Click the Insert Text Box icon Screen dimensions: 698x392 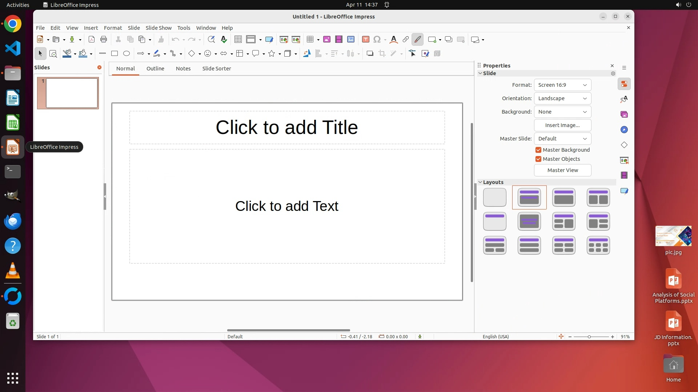click(x=366, y=40)
